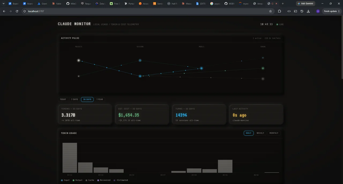Switch to the WSB9 GitHub tab

230,4
